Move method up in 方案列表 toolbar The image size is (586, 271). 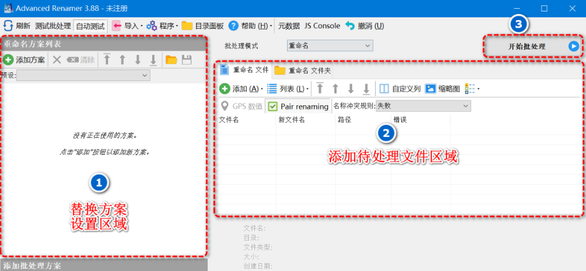(x=122, y=60)
